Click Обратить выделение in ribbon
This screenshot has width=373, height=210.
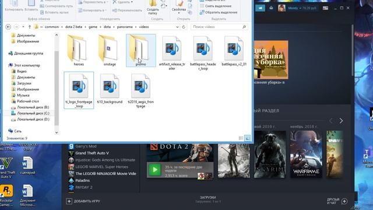[x=219, y=12]
